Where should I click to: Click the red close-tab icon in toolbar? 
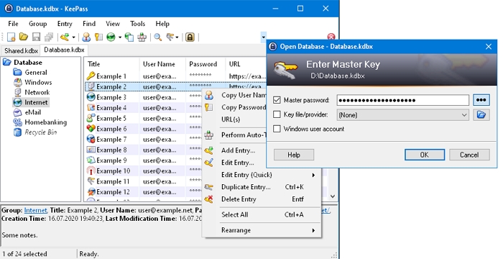click(331, 37)
